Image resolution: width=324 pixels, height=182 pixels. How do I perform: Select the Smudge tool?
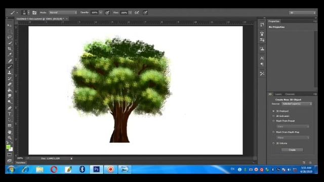click(10, 96)
